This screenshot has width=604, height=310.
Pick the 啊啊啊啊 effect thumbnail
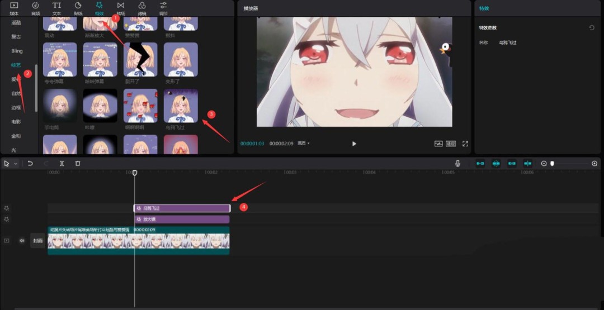click(140, 106)
